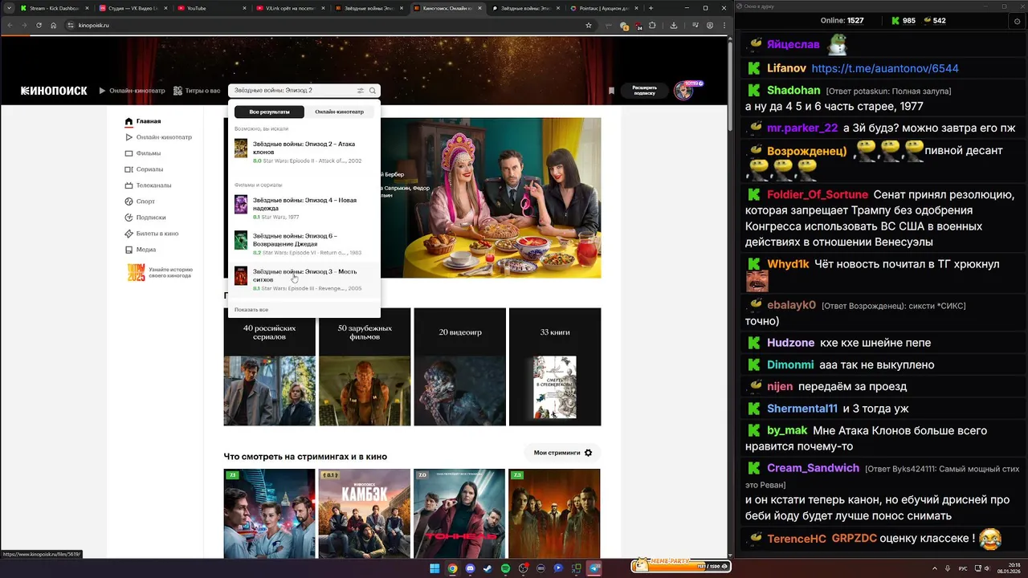
Task: Open Telegram from taskbar
Action: pos(594,568)
